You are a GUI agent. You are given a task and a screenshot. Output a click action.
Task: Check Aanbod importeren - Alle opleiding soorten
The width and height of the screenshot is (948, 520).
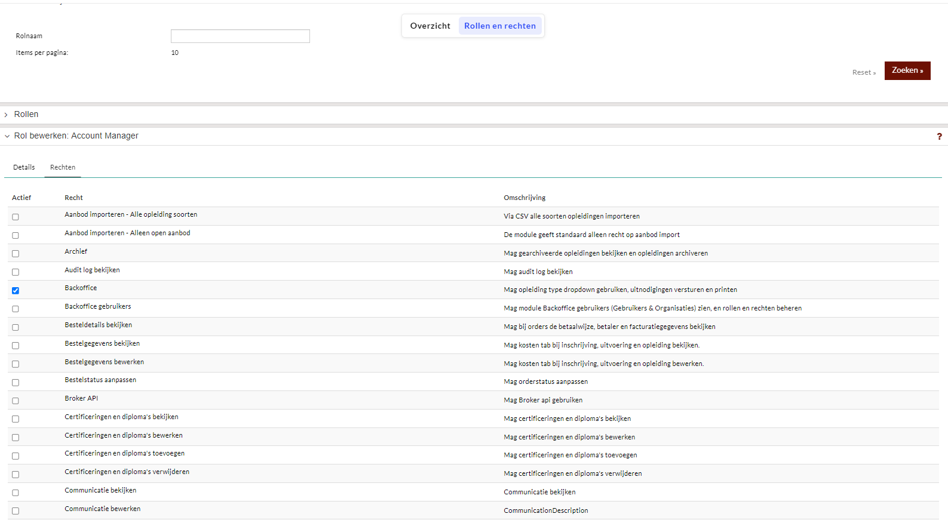pyautogui.click(x=16, y=217)
